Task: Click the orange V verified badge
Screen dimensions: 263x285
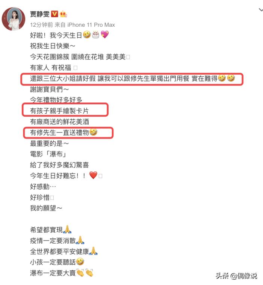Action: coord(54,14)
